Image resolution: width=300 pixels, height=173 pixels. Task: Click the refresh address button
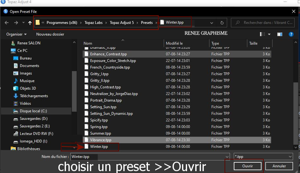point(222,23)
